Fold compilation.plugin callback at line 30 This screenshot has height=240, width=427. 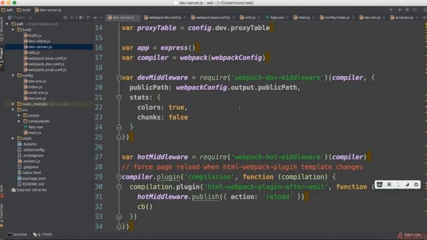click(119, 187)
